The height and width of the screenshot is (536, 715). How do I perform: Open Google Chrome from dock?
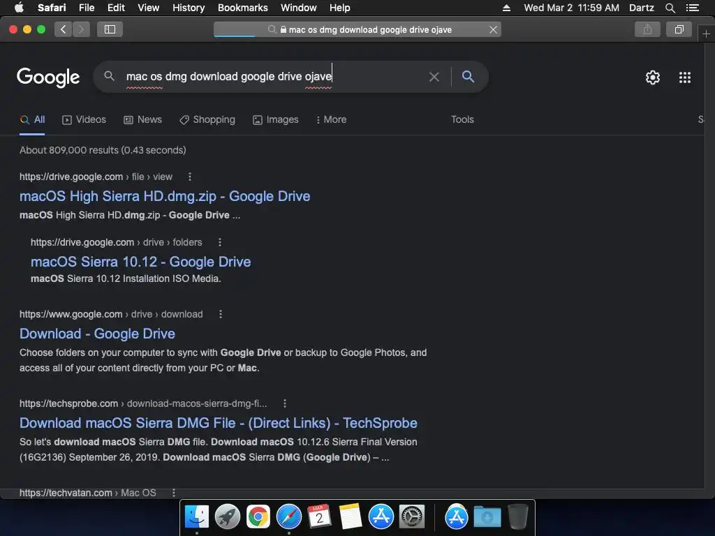click(258, 517)
